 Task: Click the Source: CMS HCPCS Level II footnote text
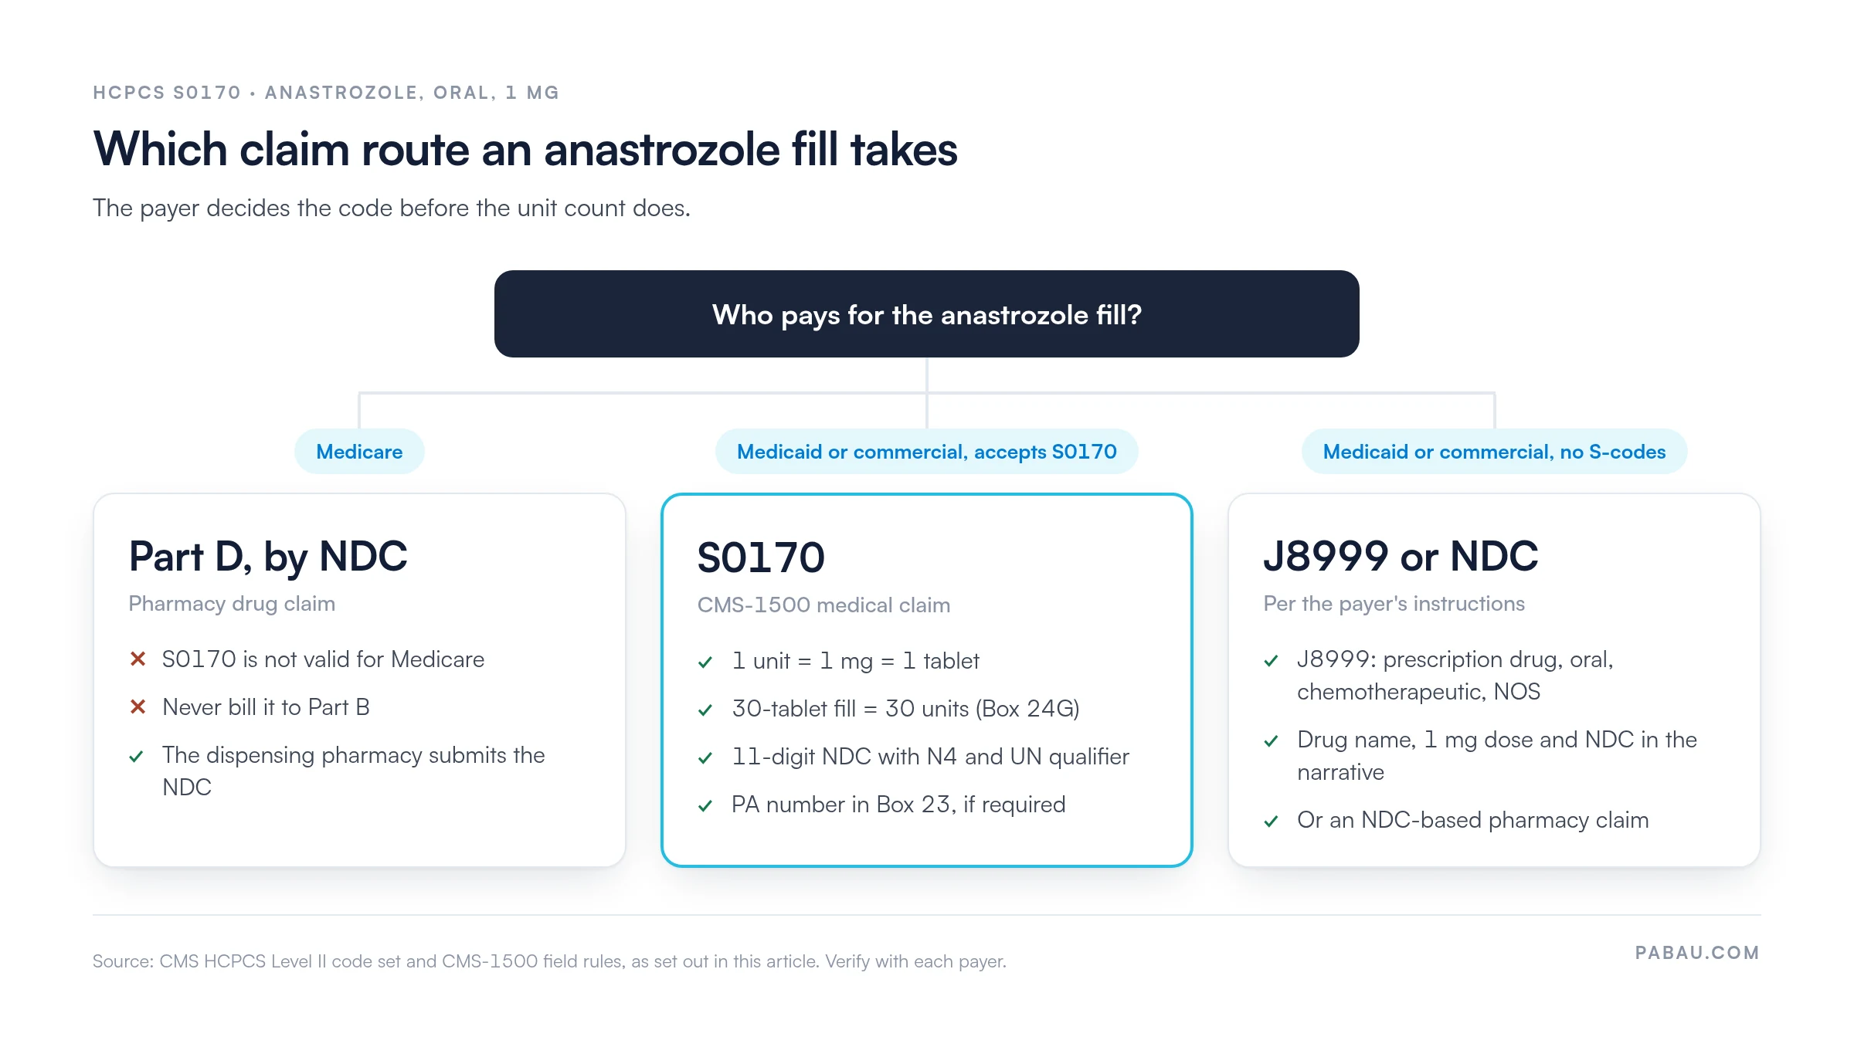coord(549,961)
